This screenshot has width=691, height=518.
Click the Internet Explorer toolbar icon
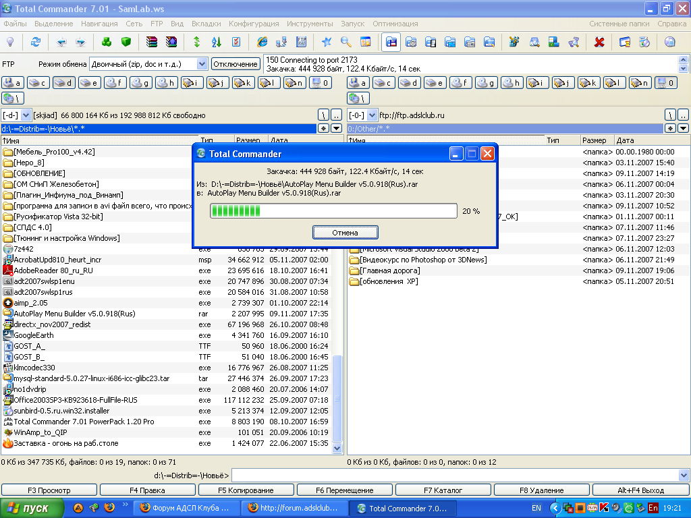click(x=262, y=42)
